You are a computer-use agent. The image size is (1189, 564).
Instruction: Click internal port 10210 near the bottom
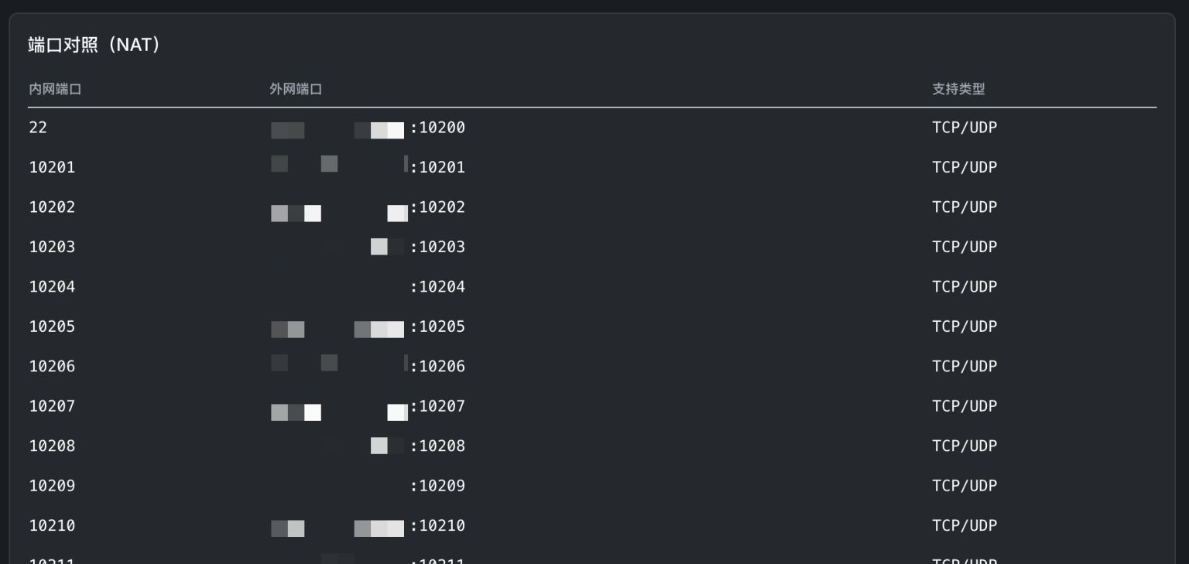point(52,525)
